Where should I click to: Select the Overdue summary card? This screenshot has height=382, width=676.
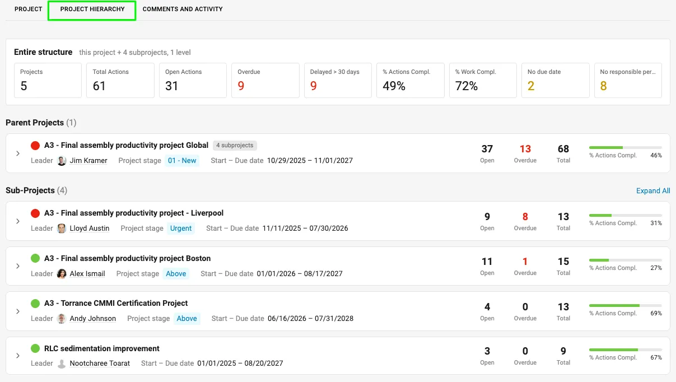(265, 80)
